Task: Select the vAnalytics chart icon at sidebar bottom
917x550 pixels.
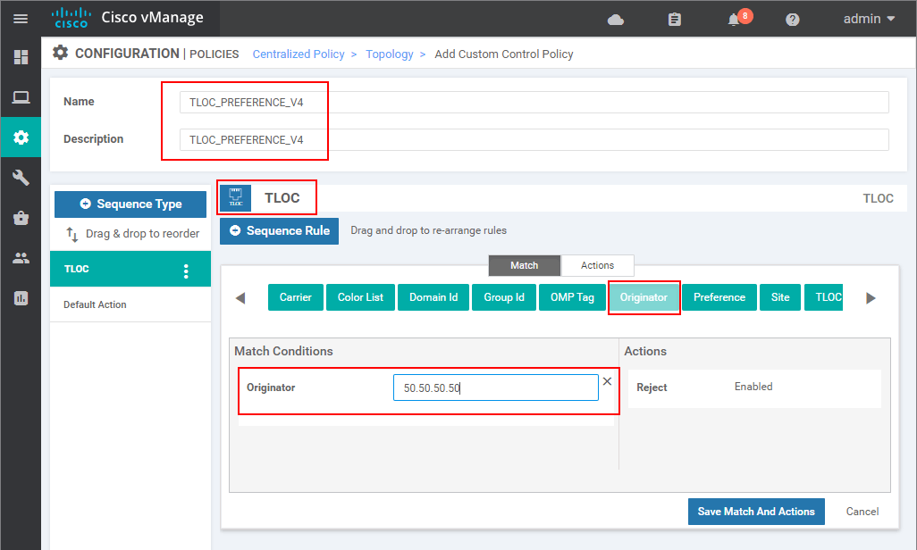Action: tap(20, 297)
